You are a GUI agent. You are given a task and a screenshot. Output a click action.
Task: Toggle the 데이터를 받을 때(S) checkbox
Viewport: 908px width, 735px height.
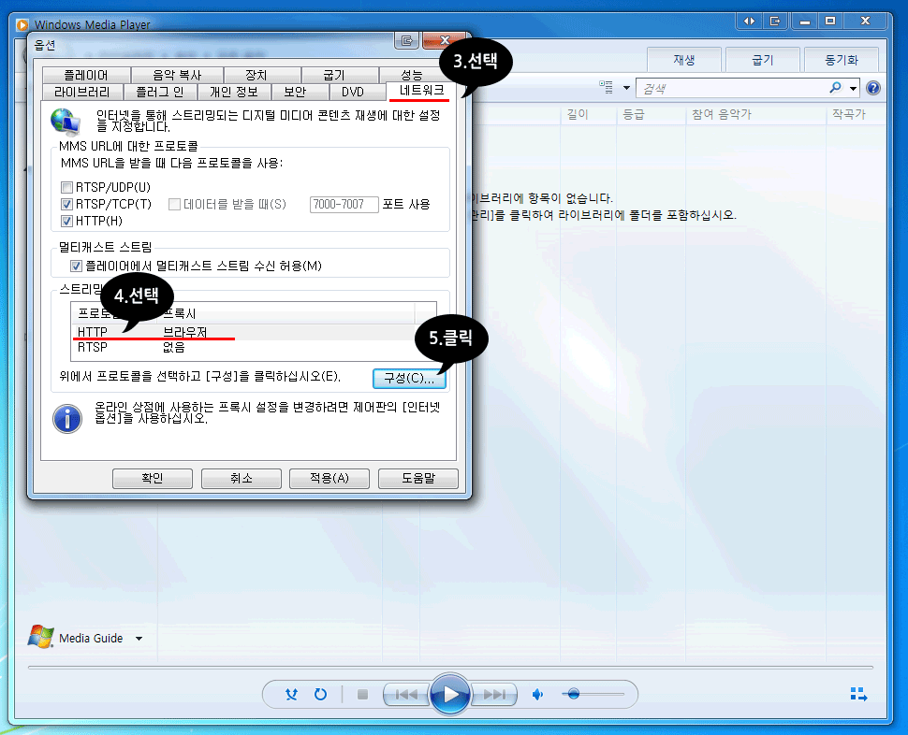pyautogui.click(x=174, y=204)
